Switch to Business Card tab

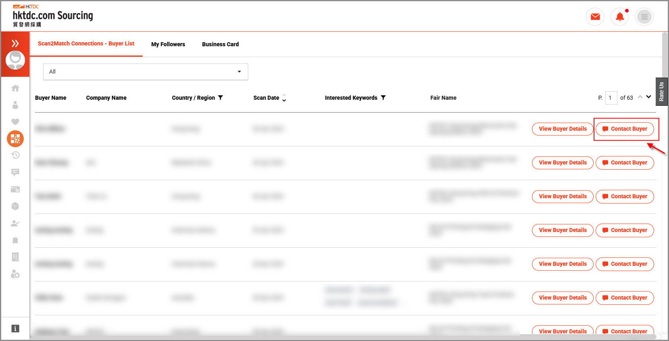[x=220, y=44]
